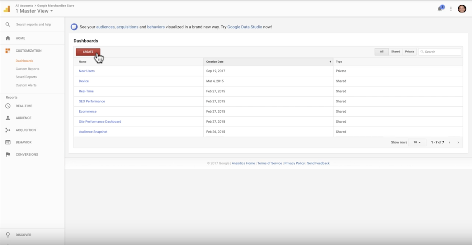Click the All Accounts breadcrumb text
Image resolution: width=472 pixels, height=245 pixels.
point(24,6)
